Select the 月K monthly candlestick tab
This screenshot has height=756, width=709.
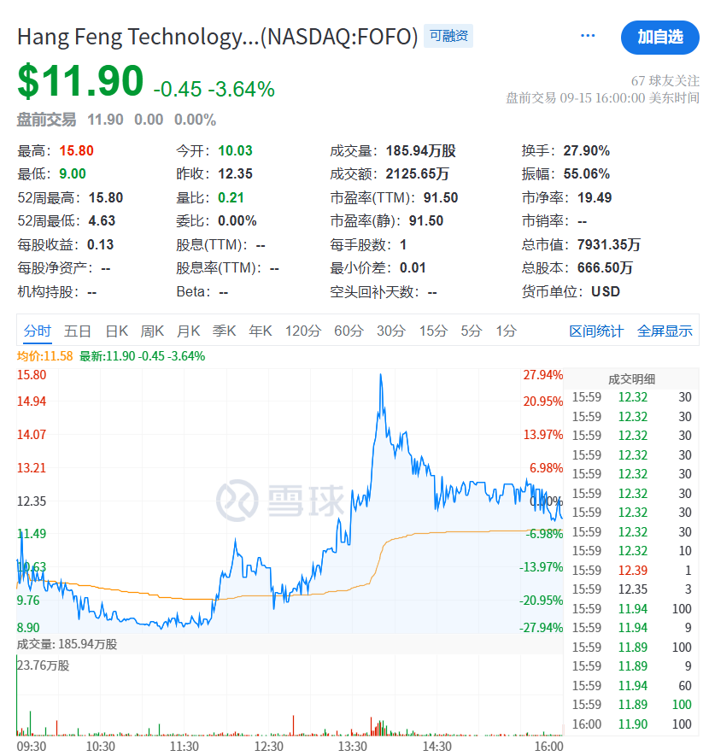pyautogui.click(x=189, y=331)
